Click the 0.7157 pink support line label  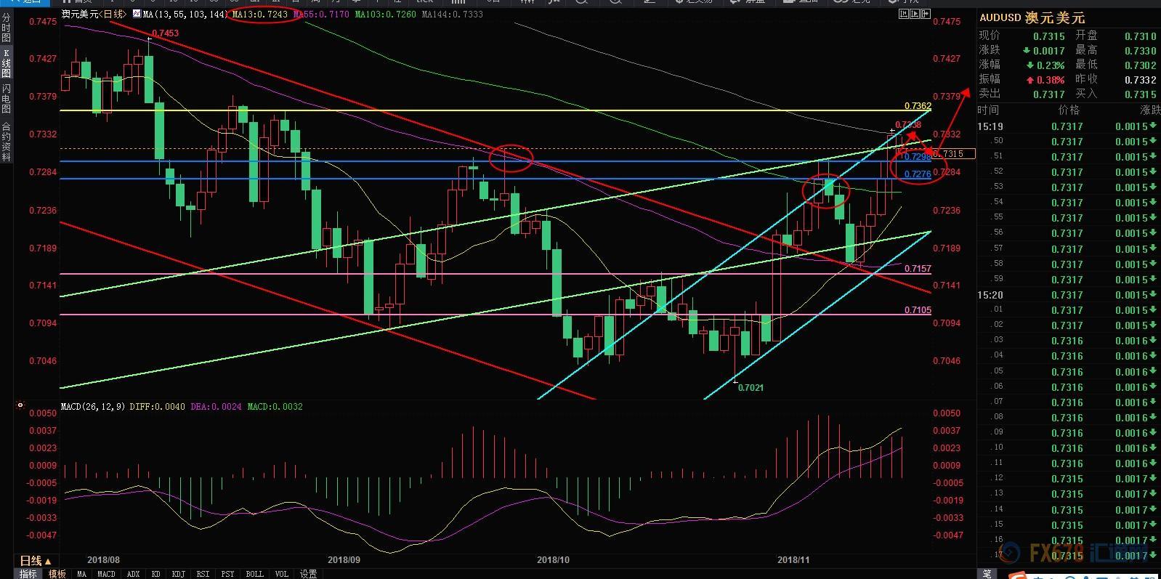tap(918, 269)
